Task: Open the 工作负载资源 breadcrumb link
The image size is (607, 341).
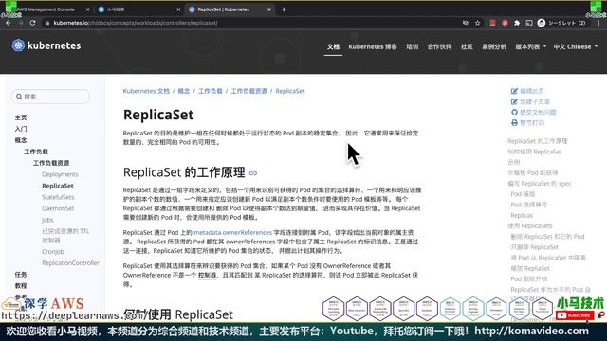Action: coord(248,91)
